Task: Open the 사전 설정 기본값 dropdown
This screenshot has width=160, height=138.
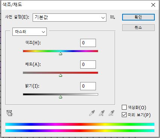Action: pyautogui.click(x=69, y=18)
